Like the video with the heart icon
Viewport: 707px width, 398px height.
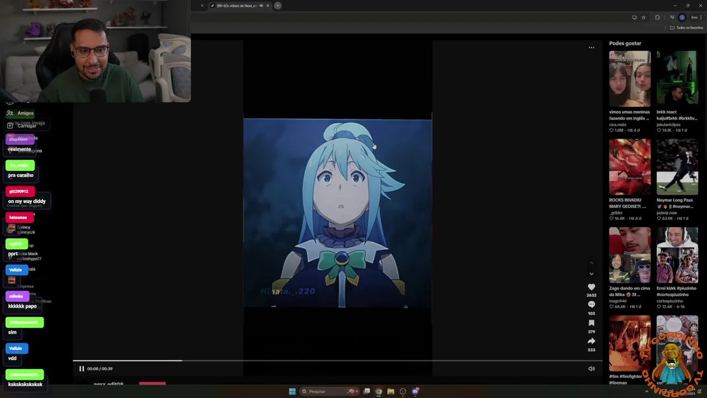tap(591, 287)
